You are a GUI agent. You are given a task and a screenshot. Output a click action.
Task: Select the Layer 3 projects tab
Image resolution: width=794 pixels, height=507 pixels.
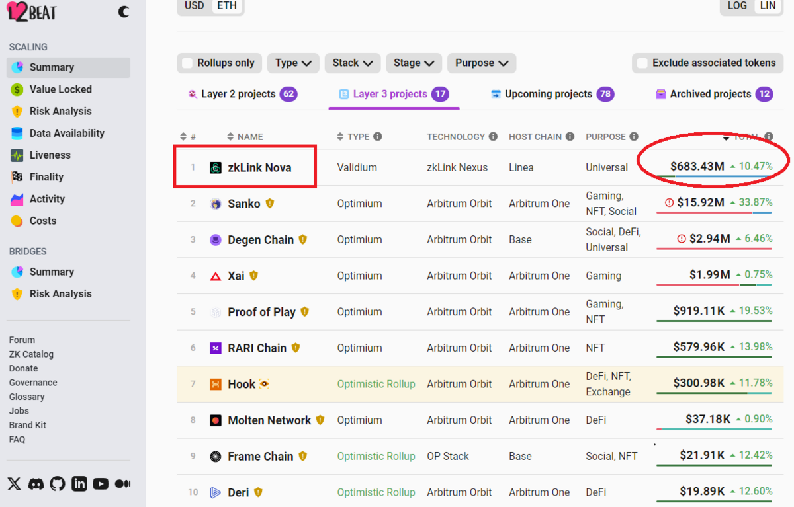point(394,94)
